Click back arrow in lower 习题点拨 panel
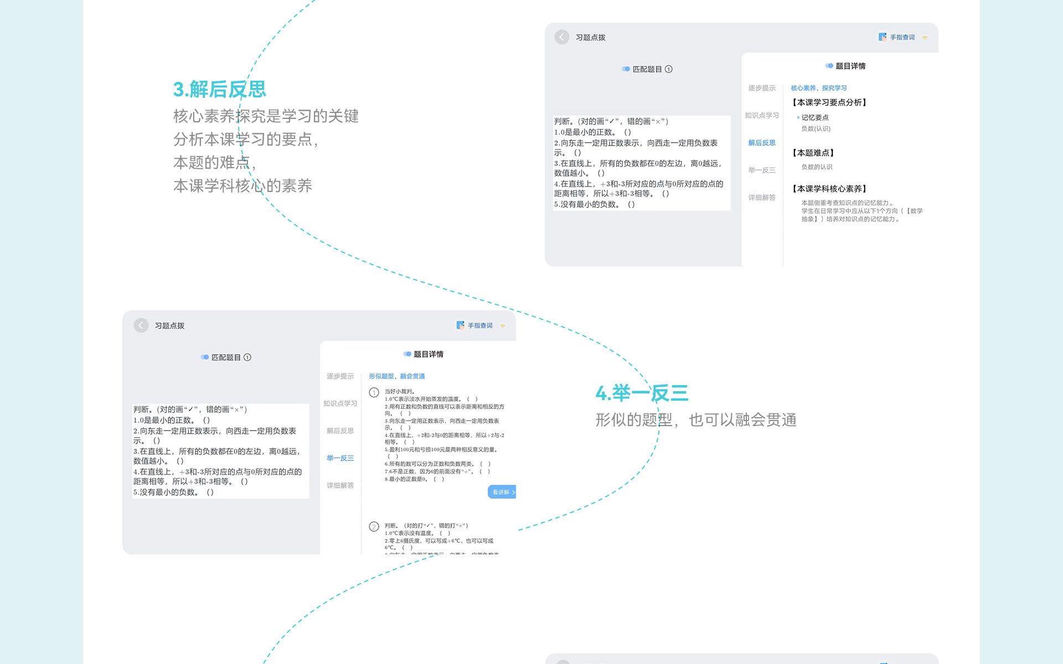The image size is (1063, 664). point(141,325)
